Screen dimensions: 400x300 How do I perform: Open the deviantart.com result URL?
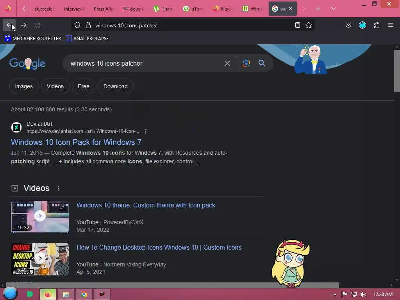coord(83,131)
